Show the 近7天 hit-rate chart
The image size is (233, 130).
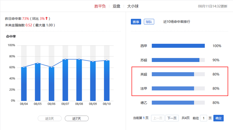[x=77, y=119]
